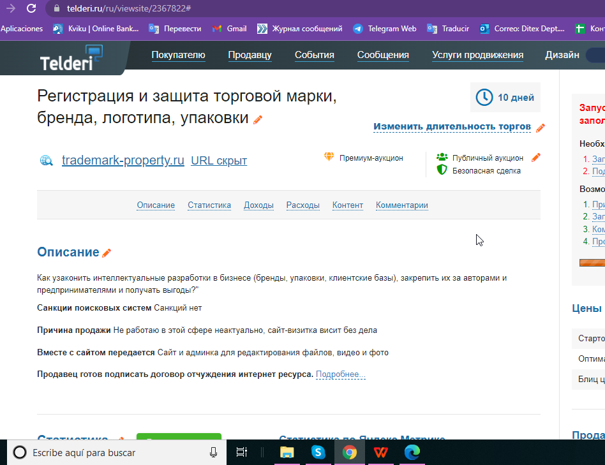Reload the page with refresh icon
The image size is (605, 465).
[31, 8]
